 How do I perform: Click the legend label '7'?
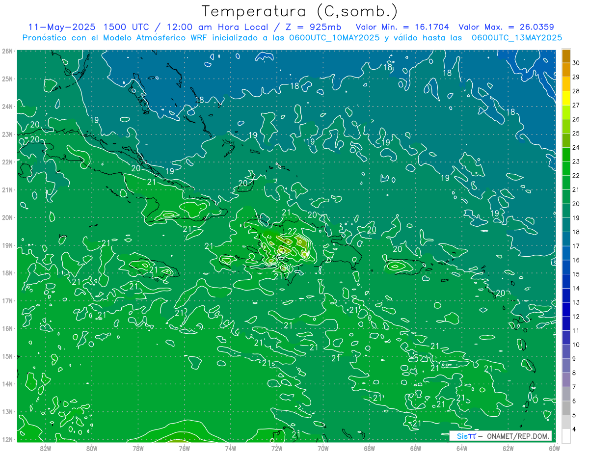(x=574, y=387)
